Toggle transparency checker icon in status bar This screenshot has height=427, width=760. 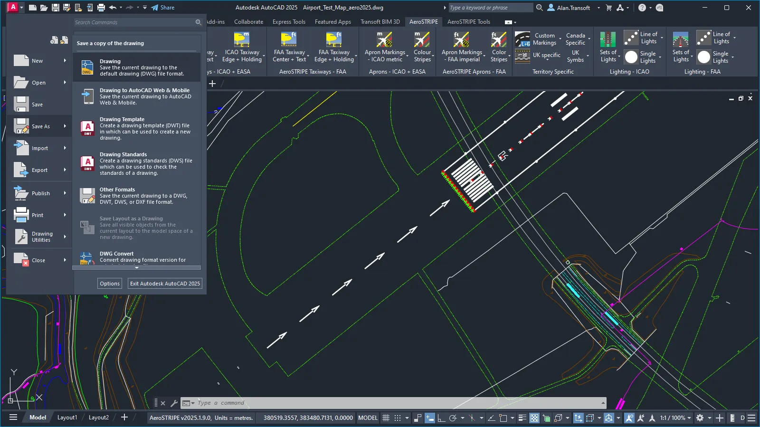pos(534,418)
